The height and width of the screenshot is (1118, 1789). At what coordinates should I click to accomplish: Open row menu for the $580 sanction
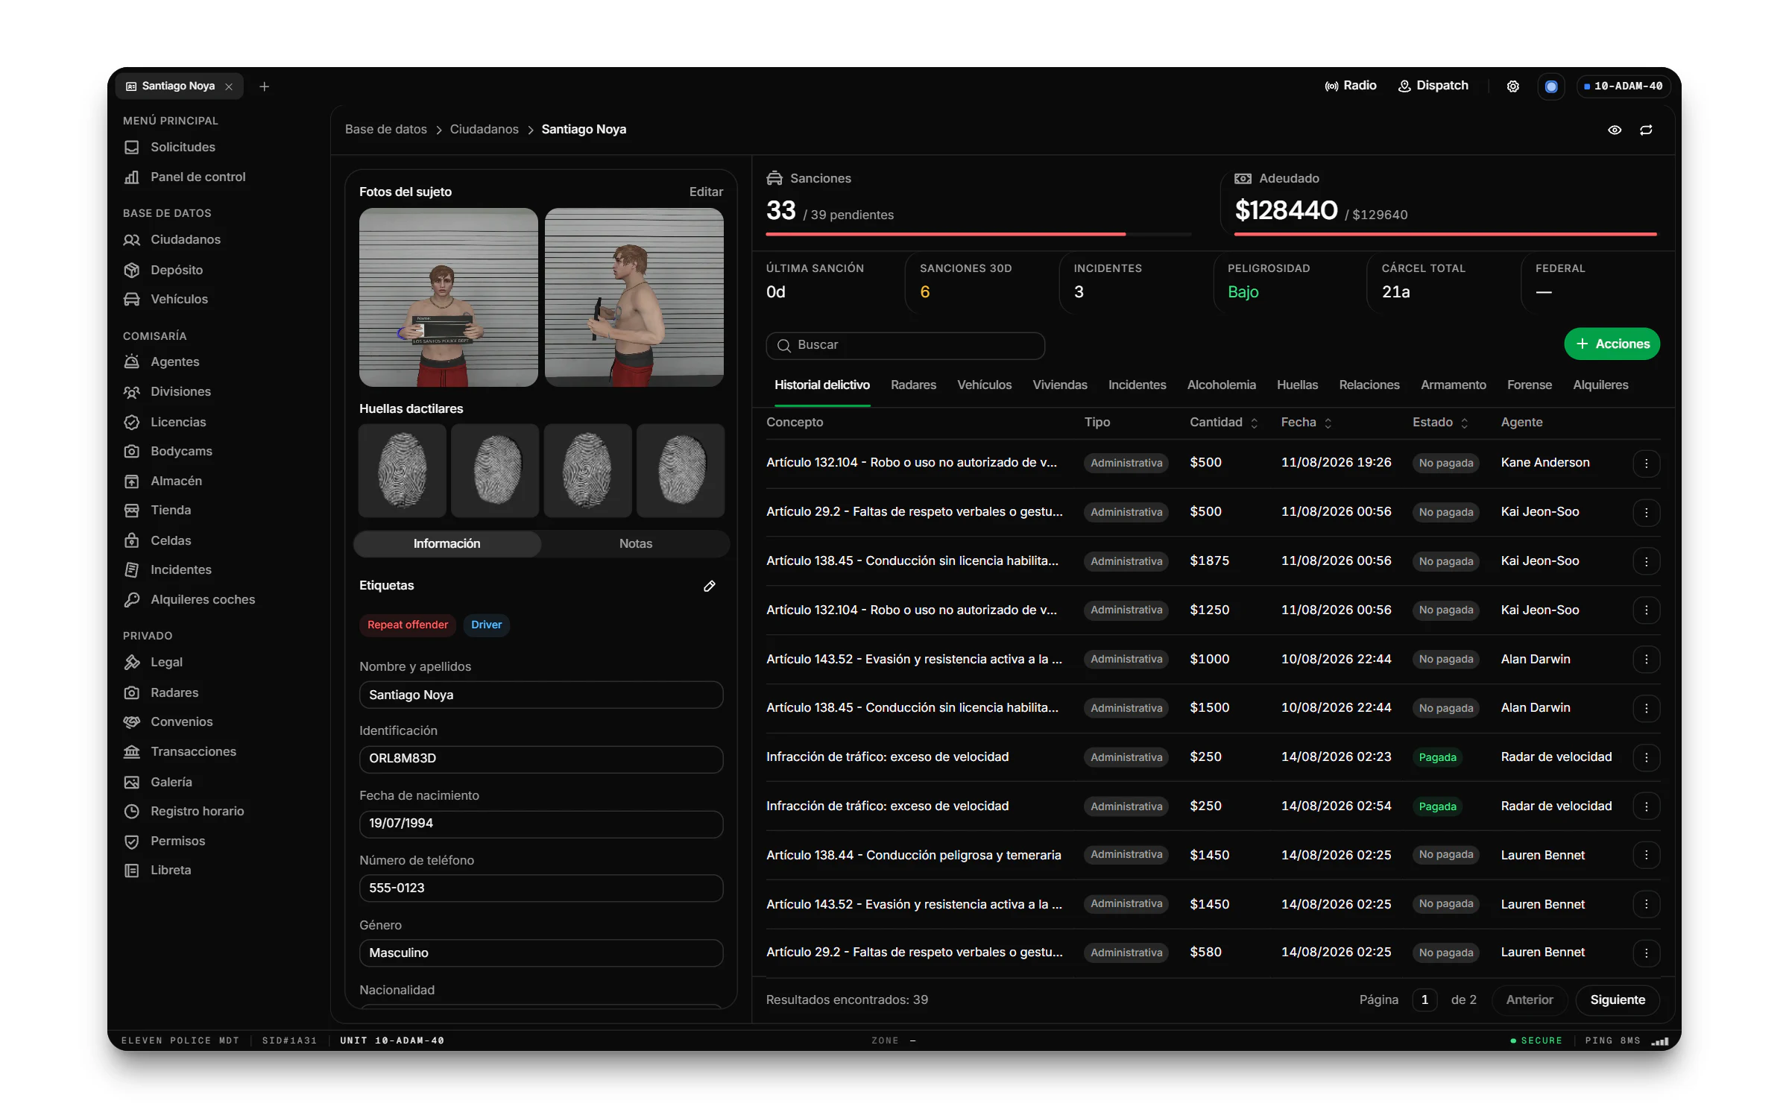1647,953
